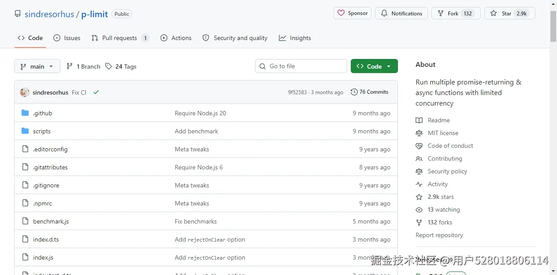Open the Notifications bell button
Screen dimensions: 557x275
[x=401, y=13]
